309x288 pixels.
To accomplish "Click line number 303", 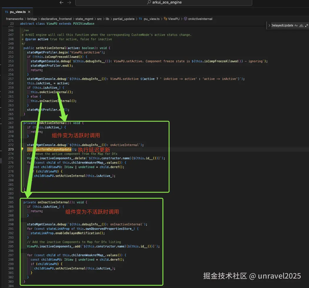I will tap(11, 282).
